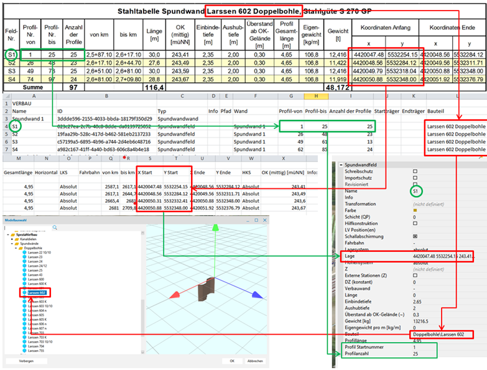Image resolution: width=487 pixels, height=370 pixels.
Task: Click the Bauteil value Doppelbohle\Larssen 602
Action: click(438, 335)
